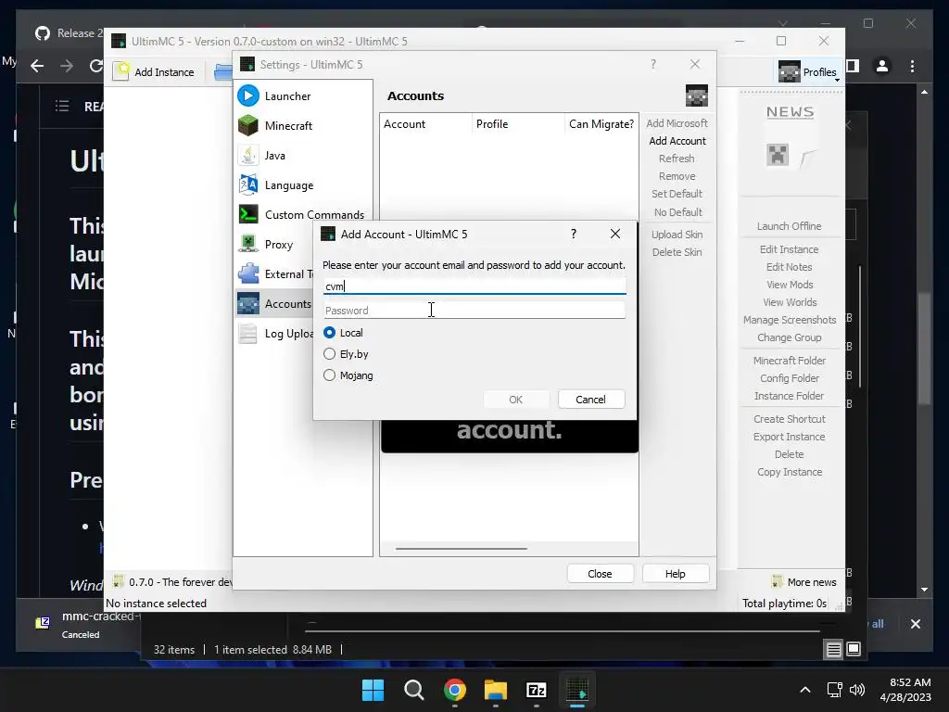
Task: Open Windows taskbar Search
Action: point(414,690)
